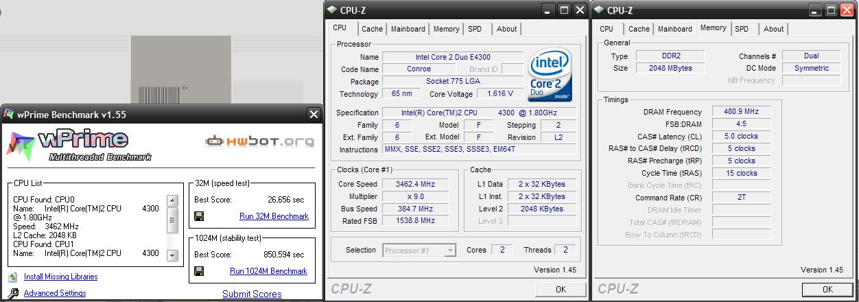The width and height of the screenshot is (859, 302).
Task: Click the CAS# Latency value 5.0 clocks
Action: (741, 137)
